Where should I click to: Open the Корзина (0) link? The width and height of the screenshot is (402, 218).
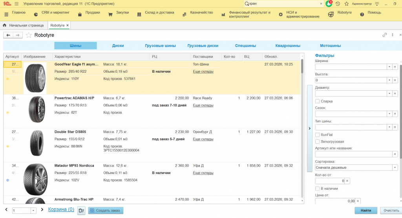[61, 209]
